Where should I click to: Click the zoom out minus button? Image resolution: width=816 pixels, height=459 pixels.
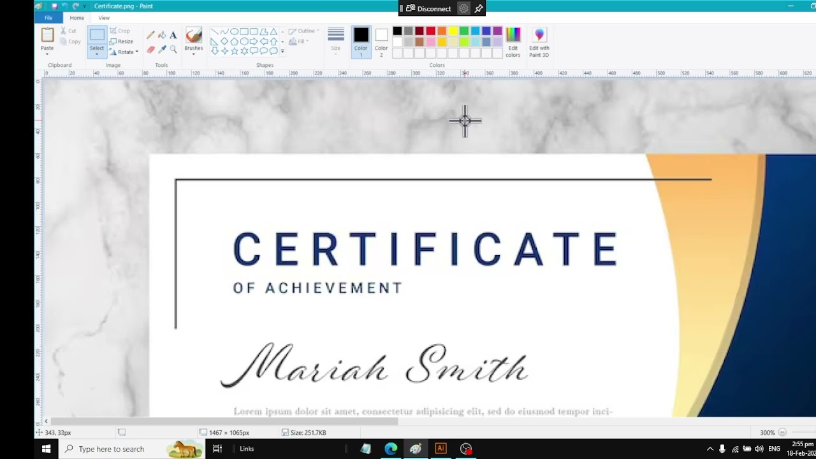pos(782,432)
